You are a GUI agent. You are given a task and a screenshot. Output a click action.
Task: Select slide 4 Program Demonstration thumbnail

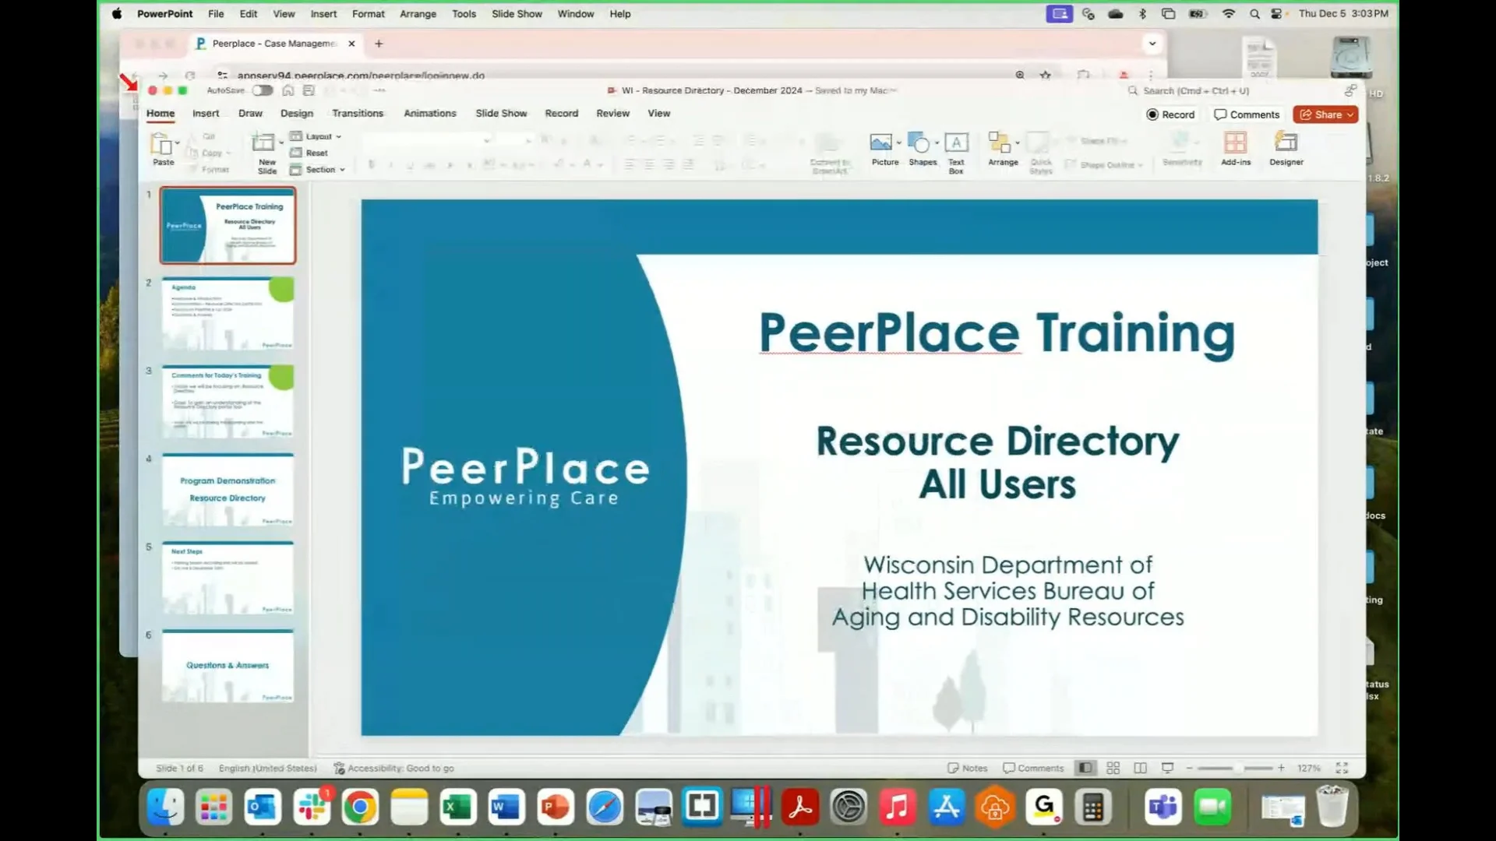click(227, 489)
